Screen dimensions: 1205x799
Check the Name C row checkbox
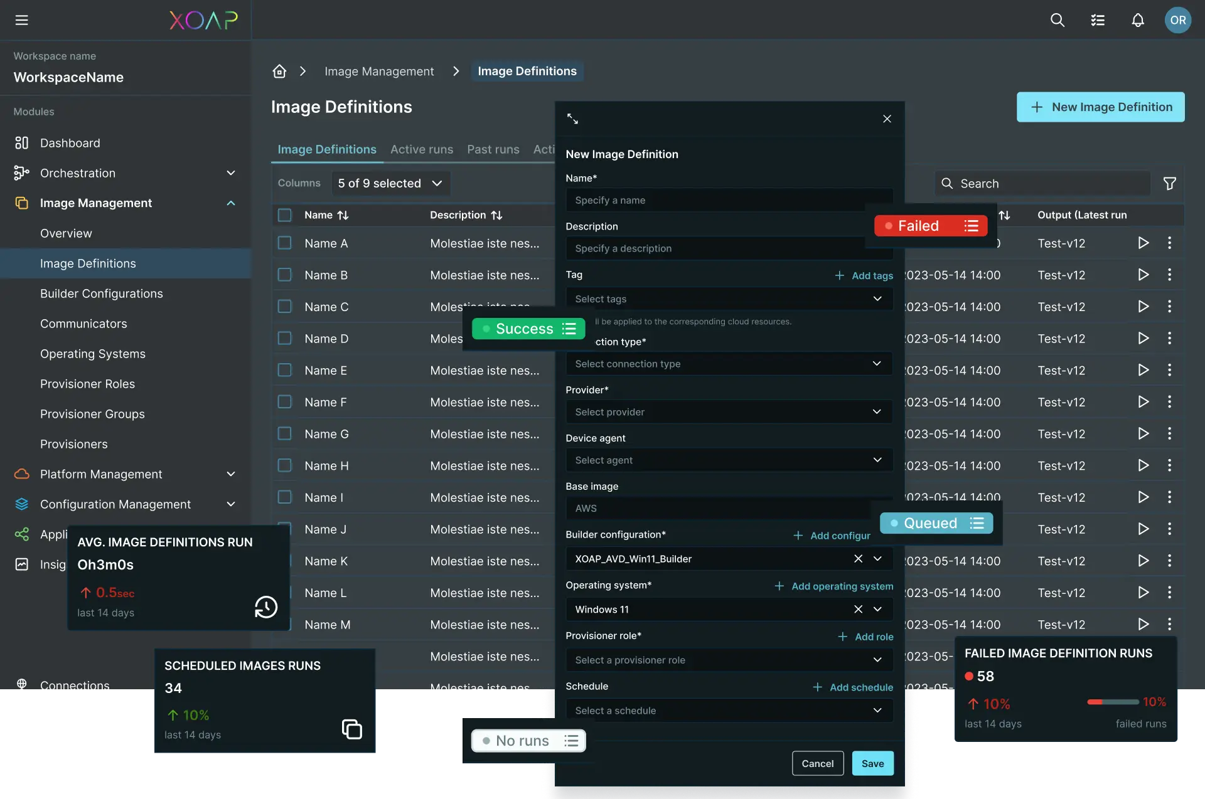(284, 307)
